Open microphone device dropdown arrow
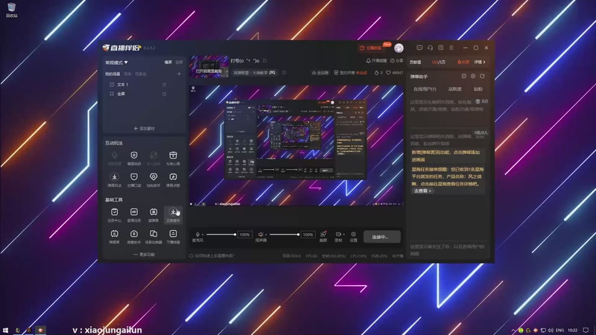The width and height of the screenshot is (596, 335). tap(203, 234)
